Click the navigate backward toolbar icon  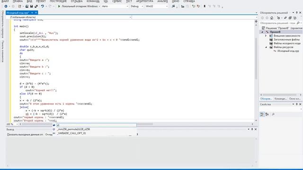6,6
